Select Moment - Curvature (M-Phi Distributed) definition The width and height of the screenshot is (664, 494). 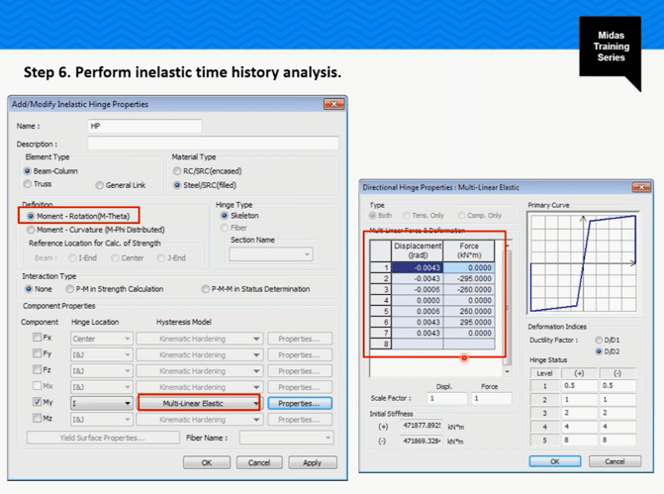pyautogui.click(x=31, y=230)
